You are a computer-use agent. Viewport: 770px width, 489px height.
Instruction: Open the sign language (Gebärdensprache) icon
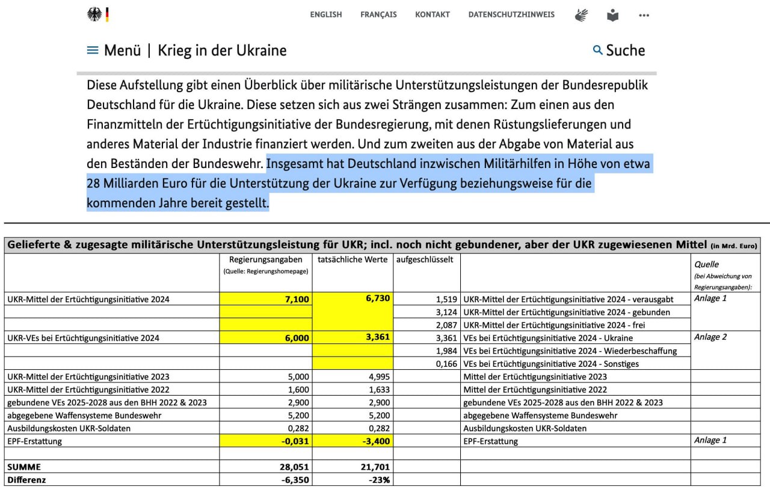coord(581,15)
